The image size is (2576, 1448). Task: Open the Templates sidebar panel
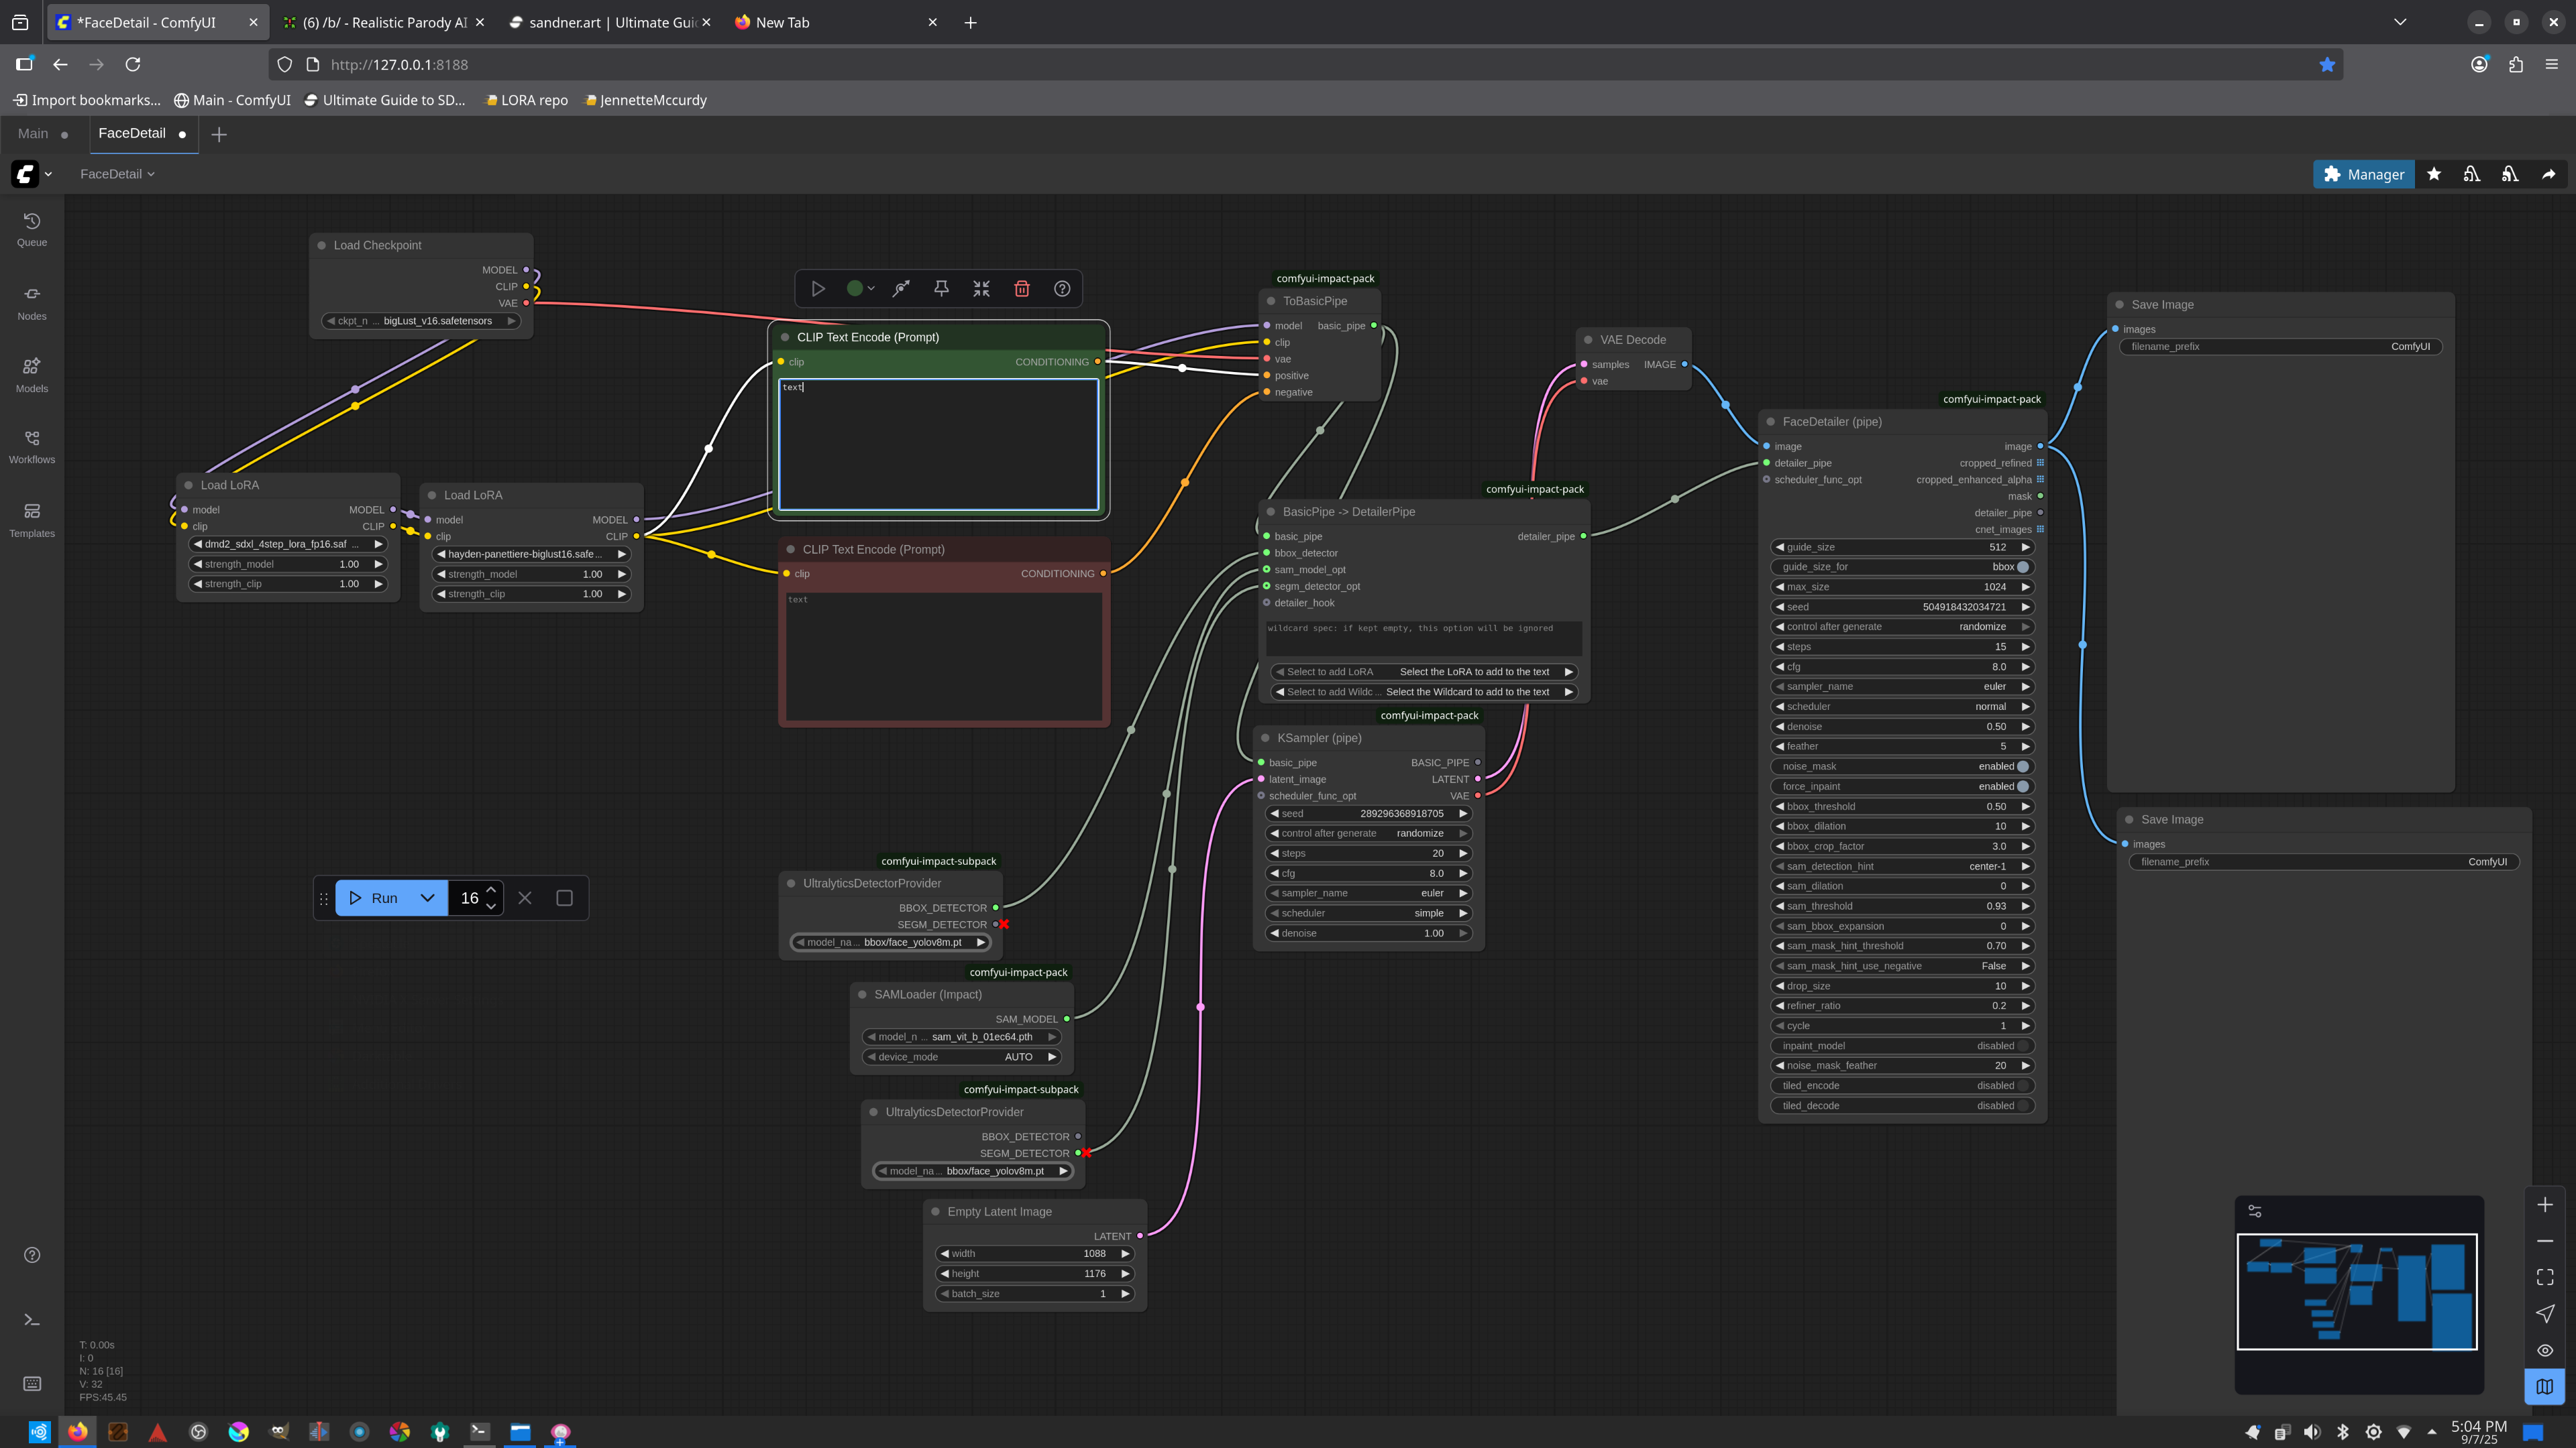pos(32,520)
